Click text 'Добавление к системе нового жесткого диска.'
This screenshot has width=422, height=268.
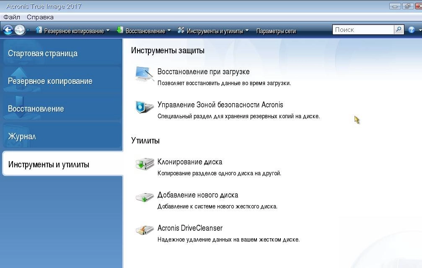click(x=217, y=207)
